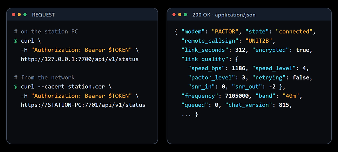The image size is (338, 152).
Task: Click the red dot in the REQUEST window
Action: click(x=14, y=15)
